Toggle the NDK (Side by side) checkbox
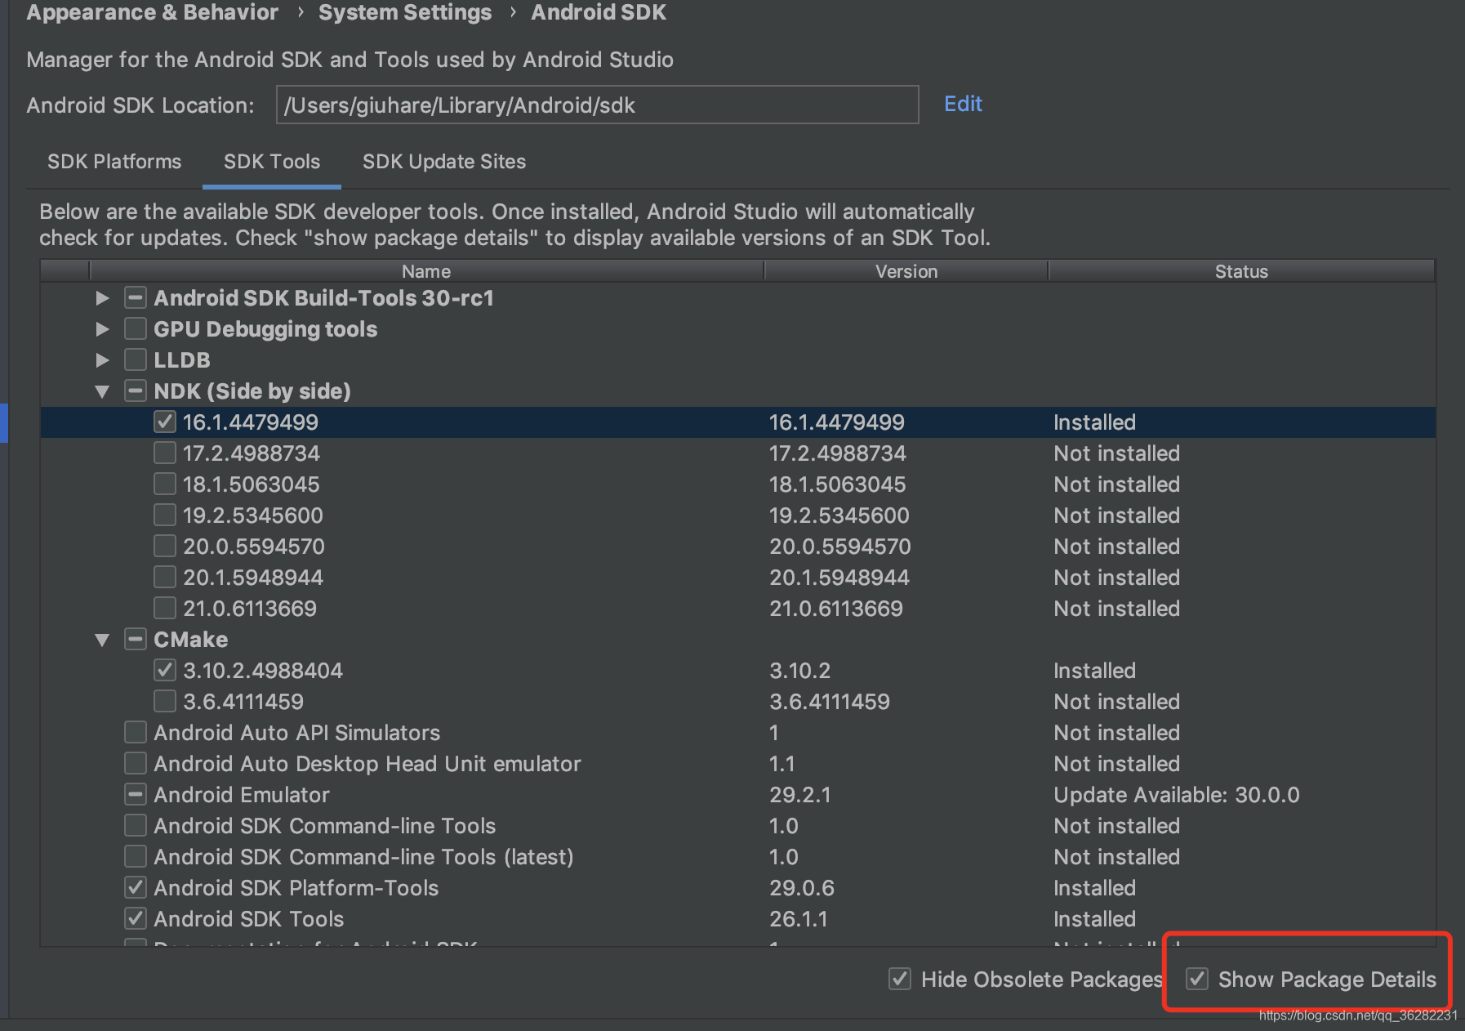The image size is (1465, 1031). pyautogui.click(x=136, y=391)
